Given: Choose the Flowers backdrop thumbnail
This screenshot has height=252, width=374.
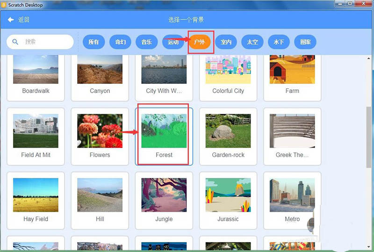Looking at the screenshot, I should coord(100,131).
